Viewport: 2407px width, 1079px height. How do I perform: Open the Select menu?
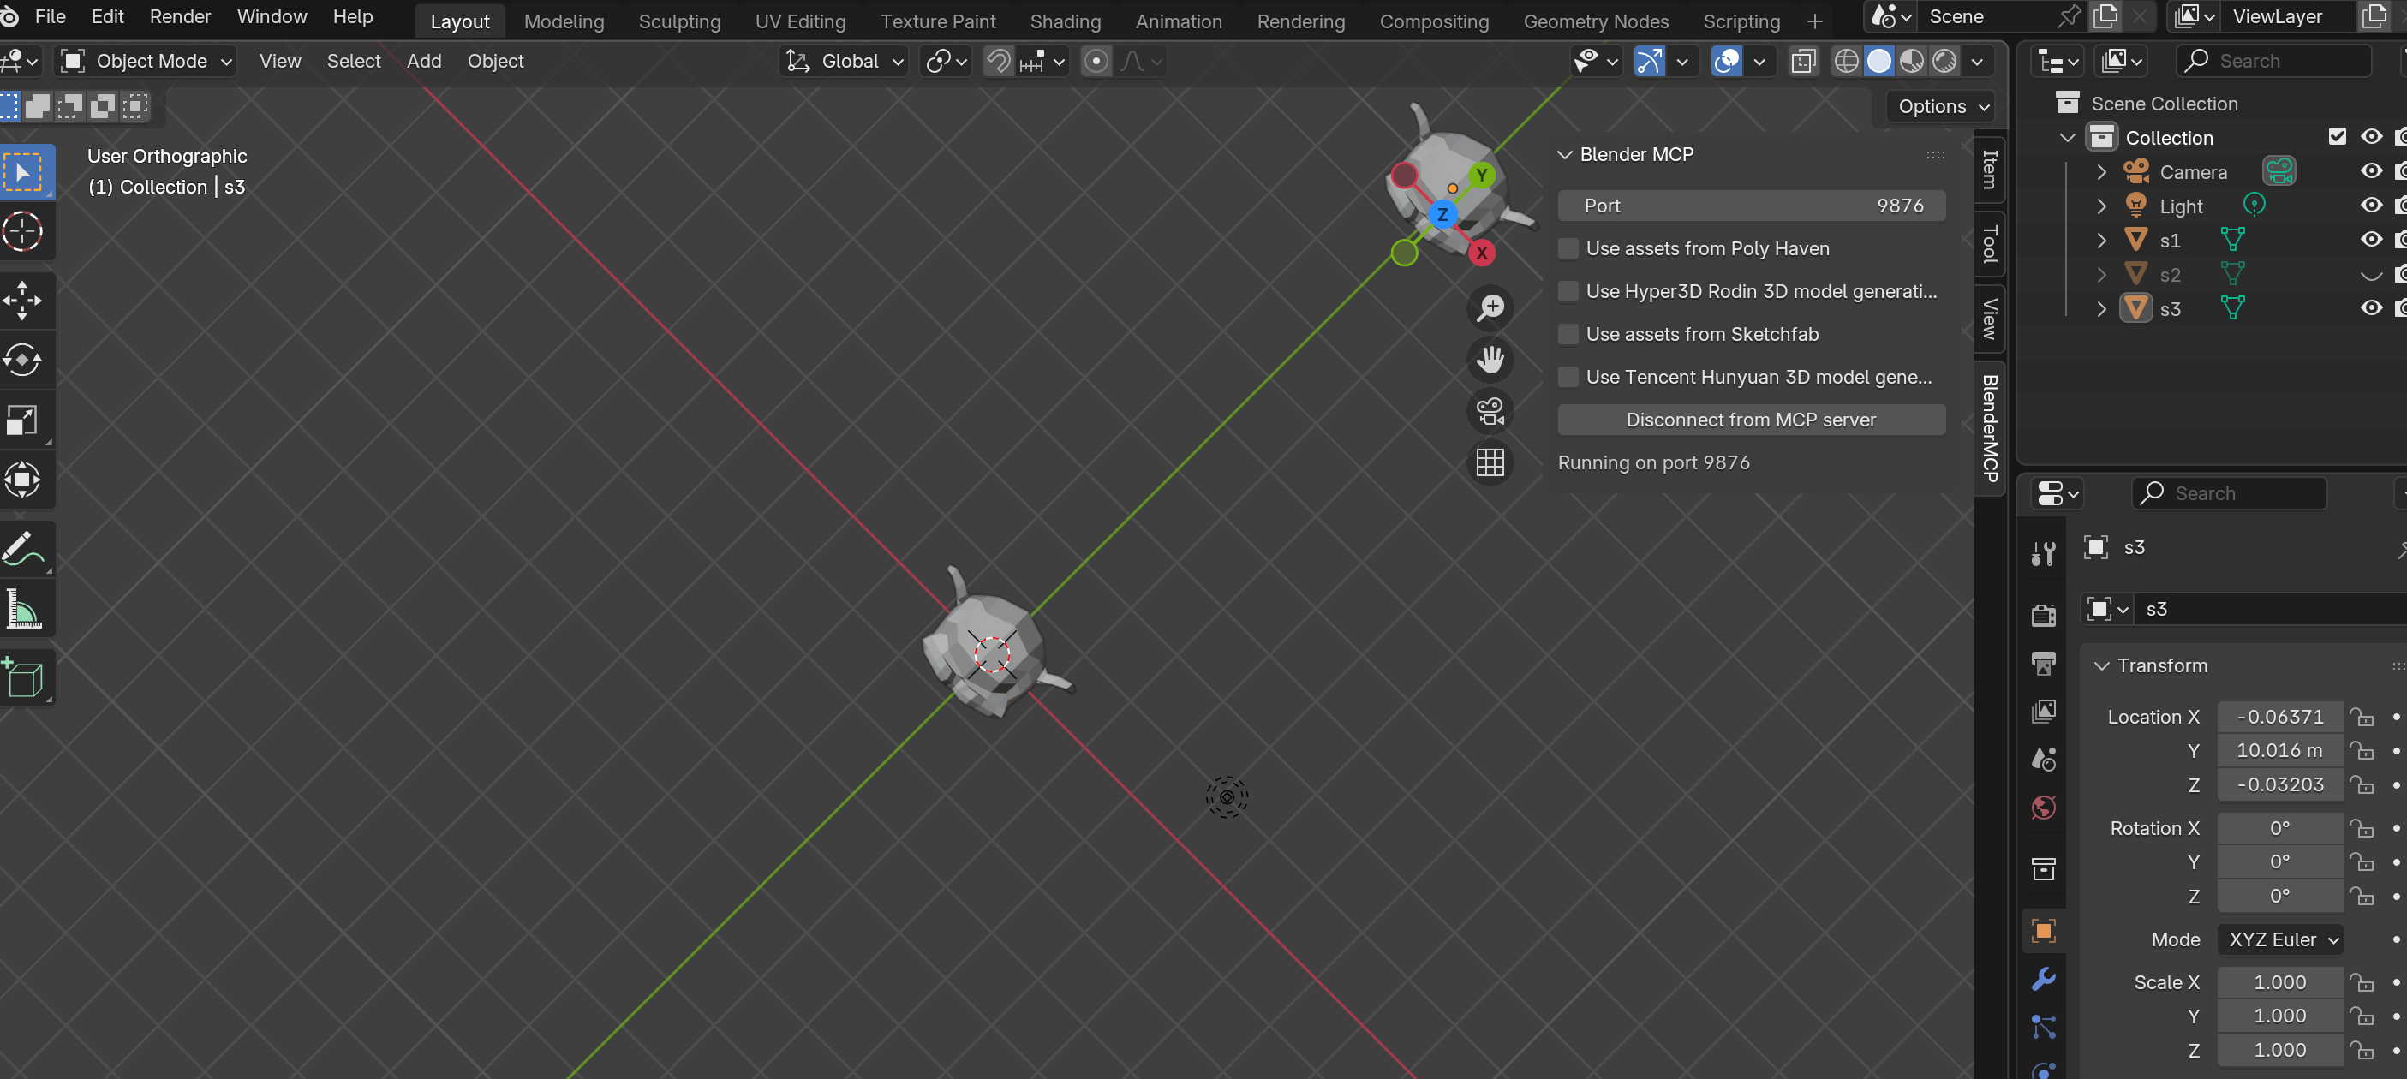pyautogui.click(x=353, y=61)
